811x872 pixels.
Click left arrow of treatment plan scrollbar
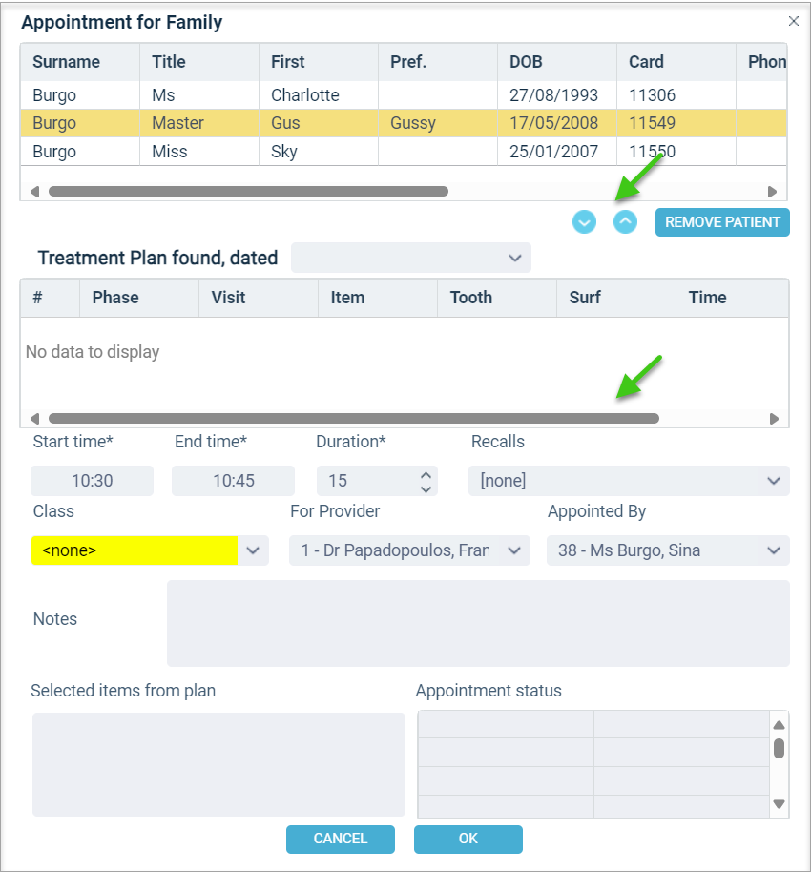34,419
